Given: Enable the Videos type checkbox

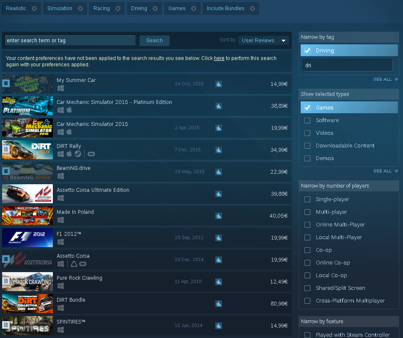Looking at the screenshot, I should point(307,133).
